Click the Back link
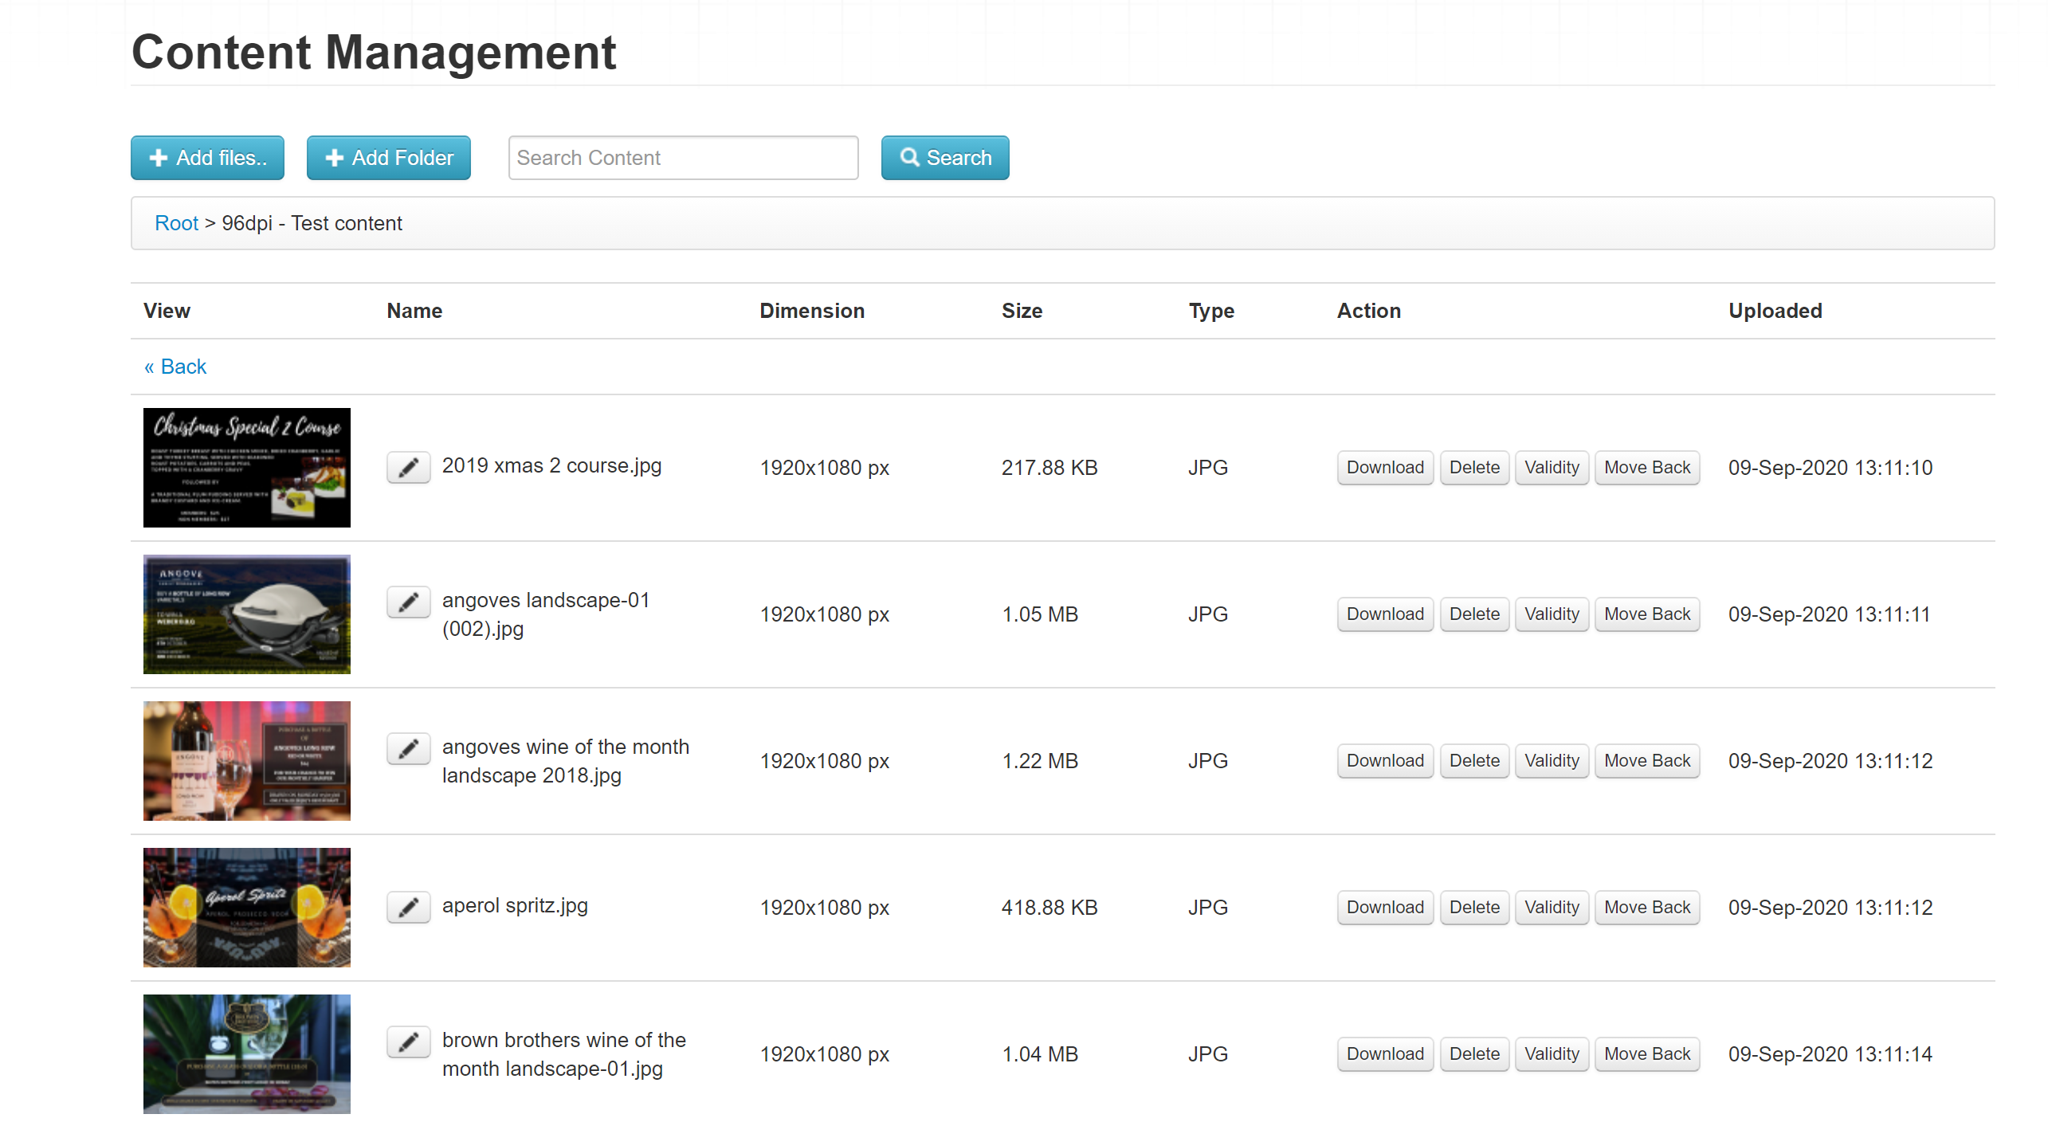Screen dimensions: 2048x1122 coord(175,367)
